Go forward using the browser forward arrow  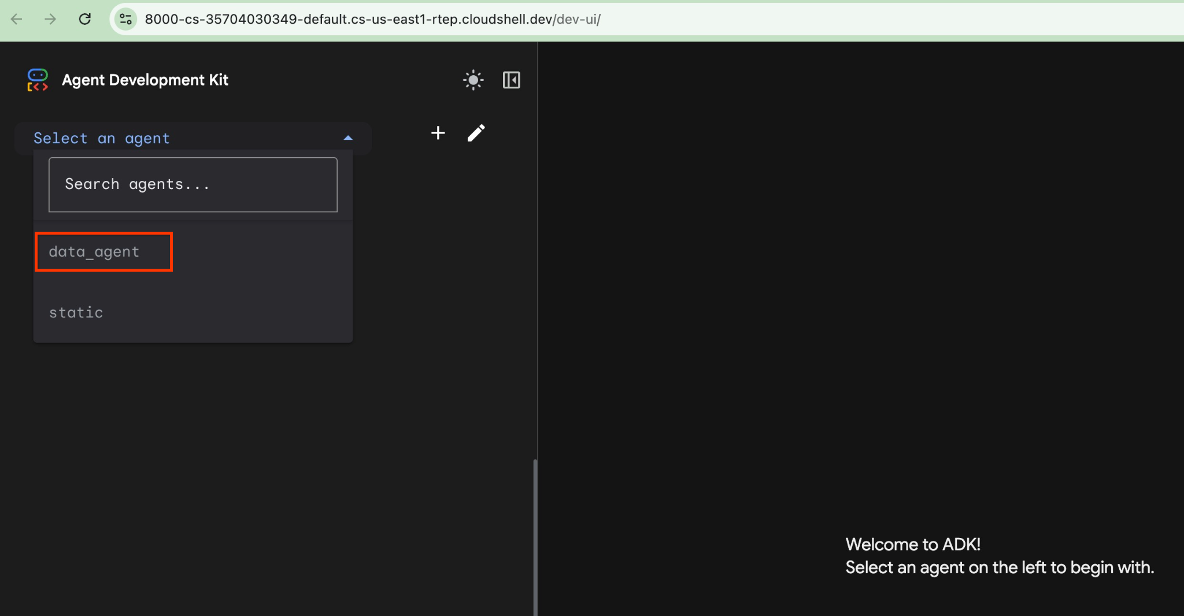coord(50,19)
